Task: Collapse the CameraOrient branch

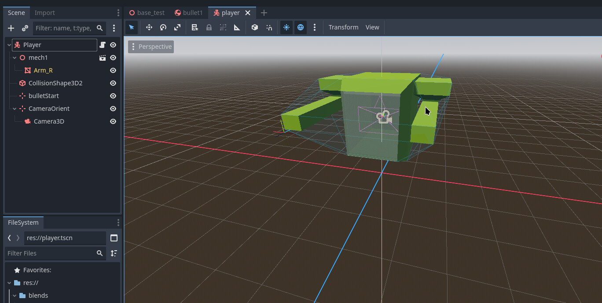Action: pos(14,108)
